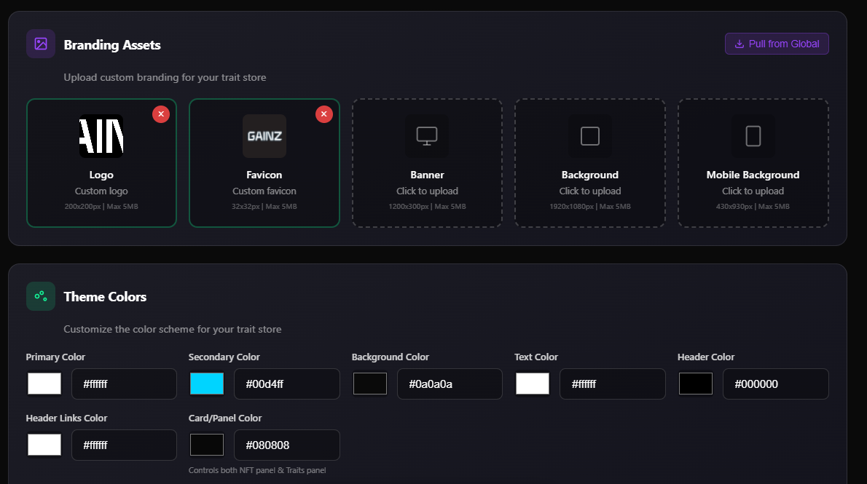Click the Banner monitor upload icon
The height and width of the screenshot is (484, 867).
coord(427,136)
